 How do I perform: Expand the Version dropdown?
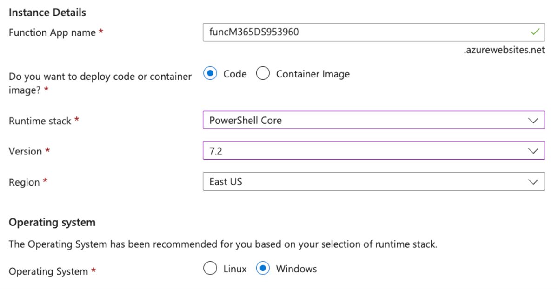(x=372, y=151)
